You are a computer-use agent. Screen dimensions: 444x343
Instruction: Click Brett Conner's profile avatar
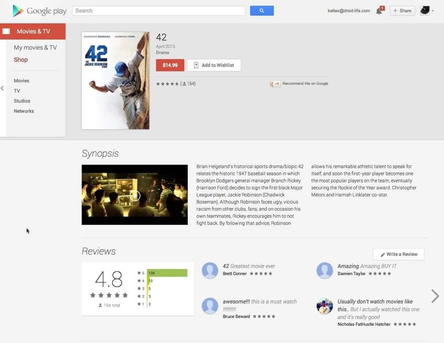click(x=210, y=270)
